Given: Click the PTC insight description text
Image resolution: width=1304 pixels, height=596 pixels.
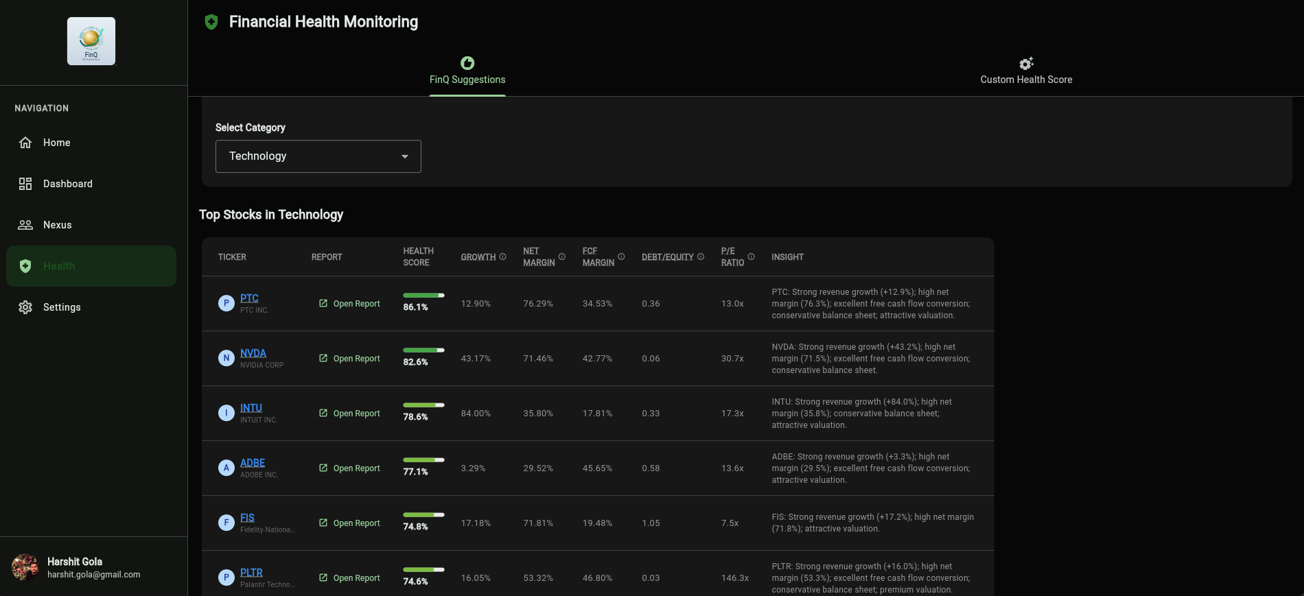Looking at the screenshot, I should (872, 304).
